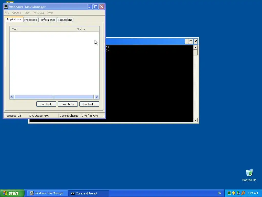Switch to the Processes tab

(30, 20)
